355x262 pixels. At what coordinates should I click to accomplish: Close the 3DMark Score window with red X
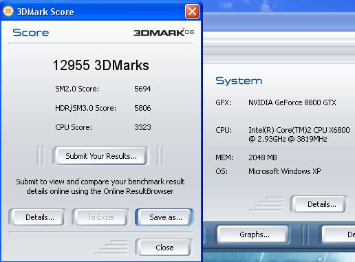click(x=192, y=11)
